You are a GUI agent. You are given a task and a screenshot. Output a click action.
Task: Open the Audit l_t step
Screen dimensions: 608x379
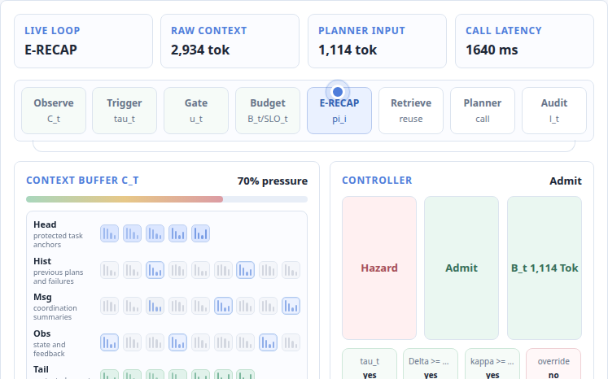tap(554, 111)
